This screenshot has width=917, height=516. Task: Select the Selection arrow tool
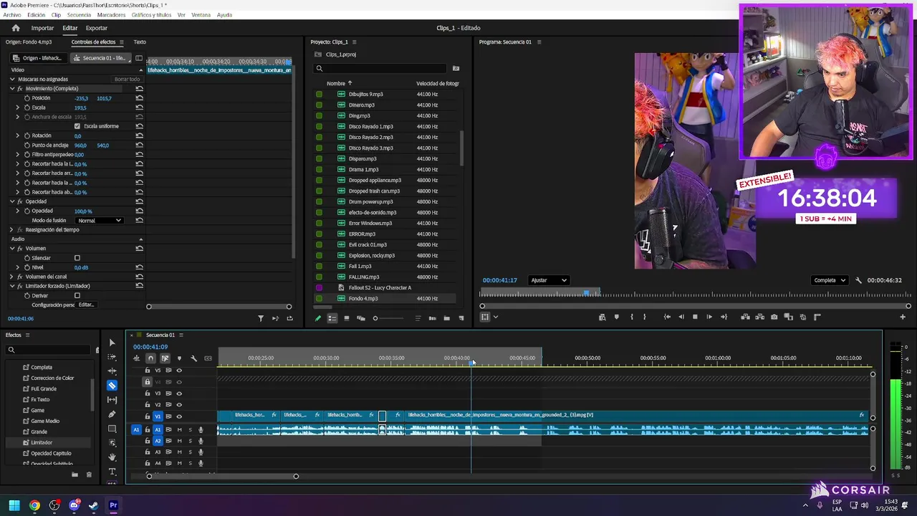(112, 343)
